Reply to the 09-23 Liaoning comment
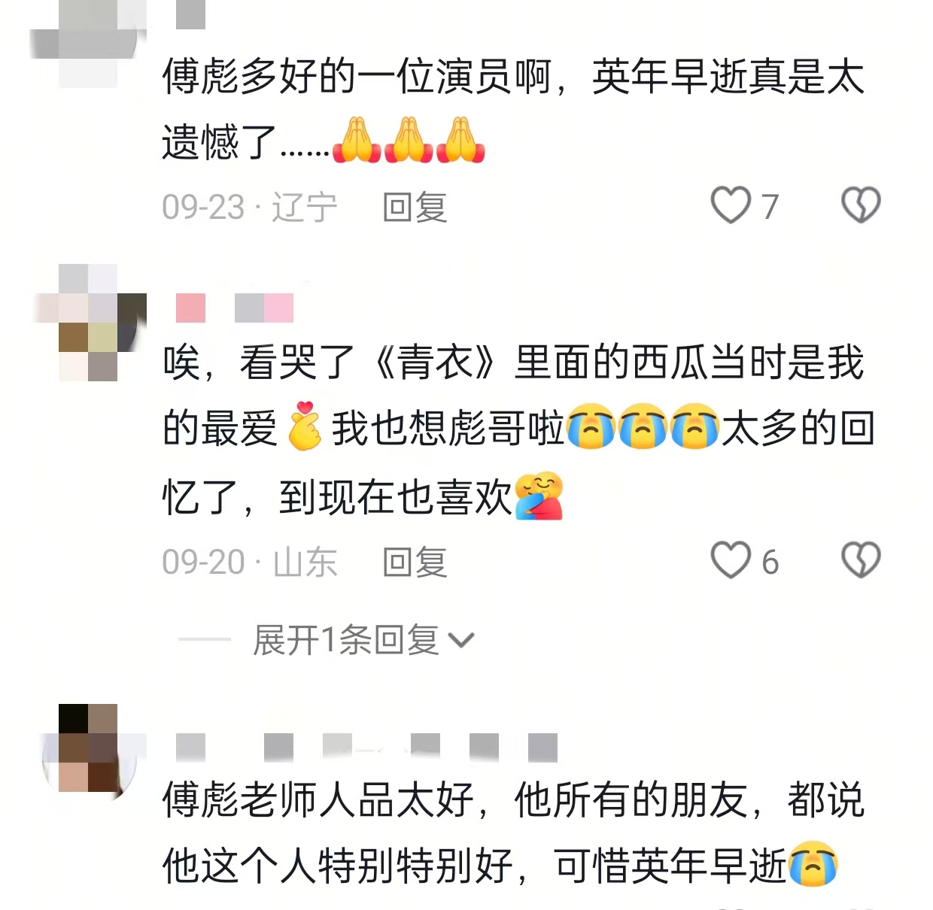Screen dimensions: 933x910 point(415,207)
